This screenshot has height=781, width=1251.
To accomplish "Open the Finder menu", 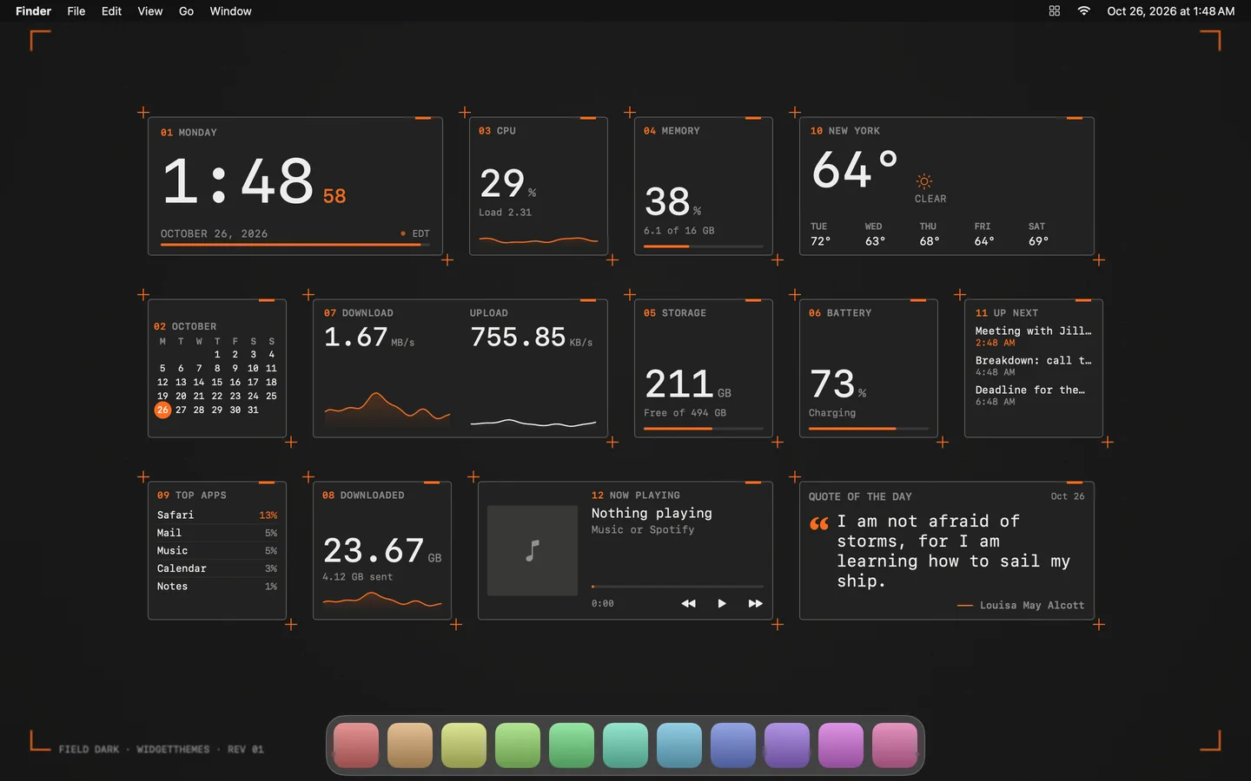I will tap(33, 11).
